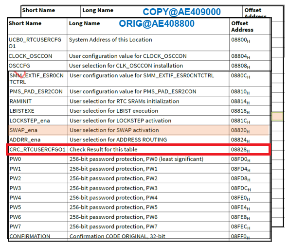Select the PW2 short name
Image resolution: width=288 pixels, height=244 pixels.
click(15, 178)
